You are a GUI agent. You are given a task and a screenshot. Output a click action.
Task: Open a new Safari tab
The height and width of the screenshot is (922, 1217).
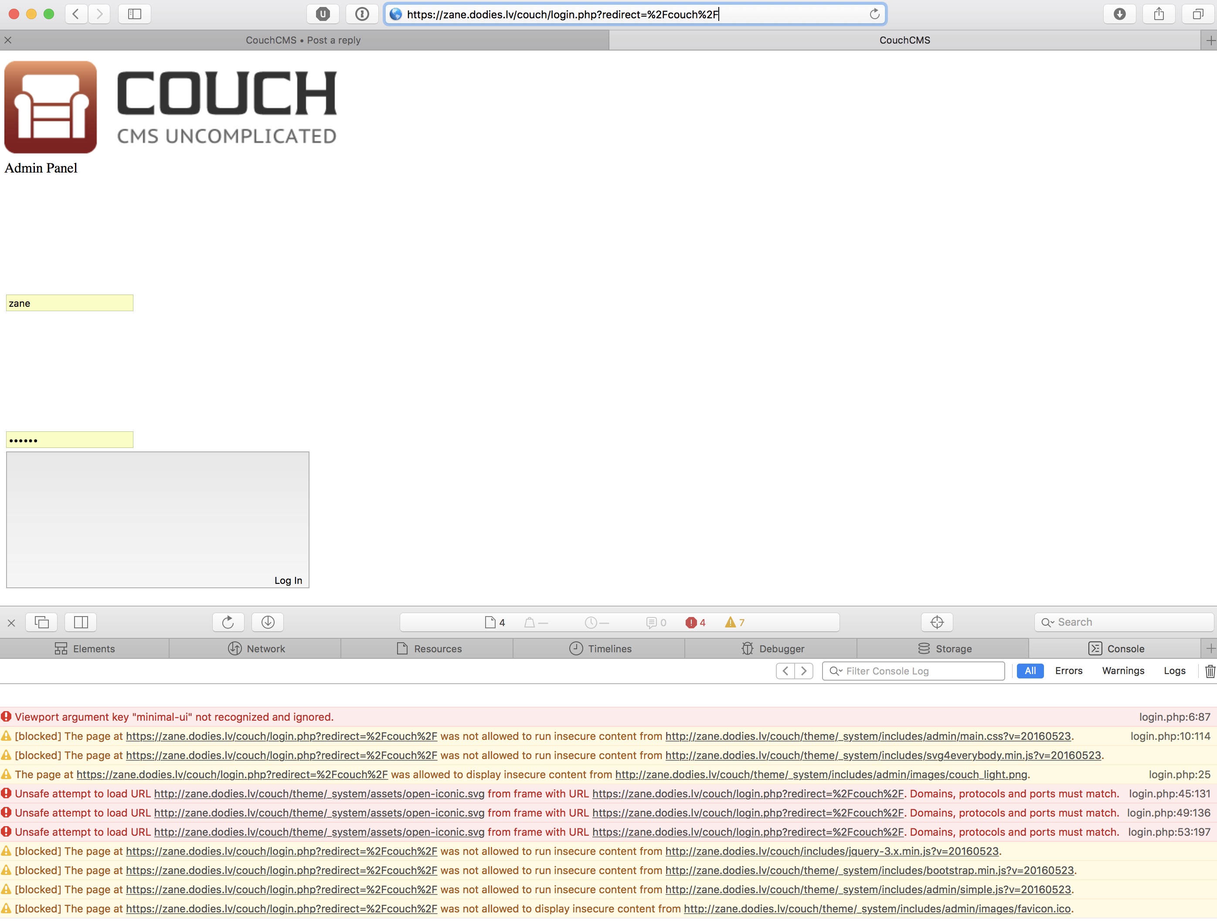[x=1210, y=40]
